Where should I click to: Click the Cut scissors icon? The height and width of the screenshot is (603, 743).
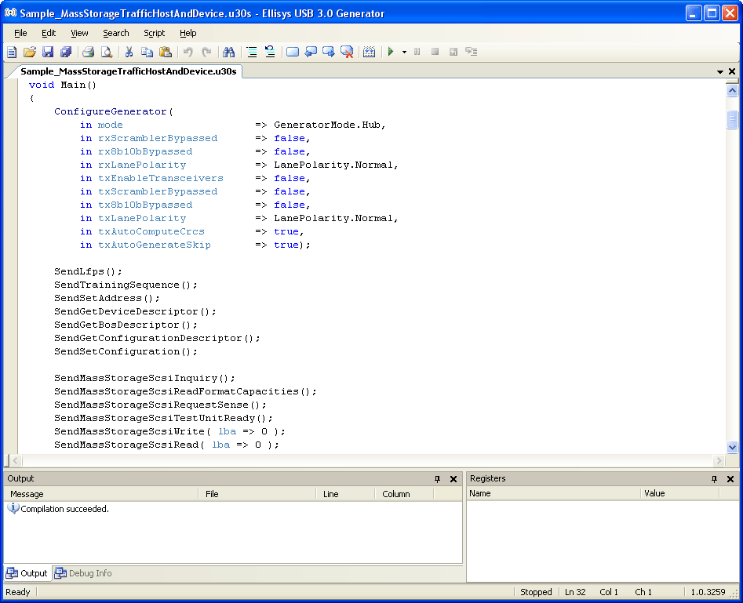click(129, 52)
